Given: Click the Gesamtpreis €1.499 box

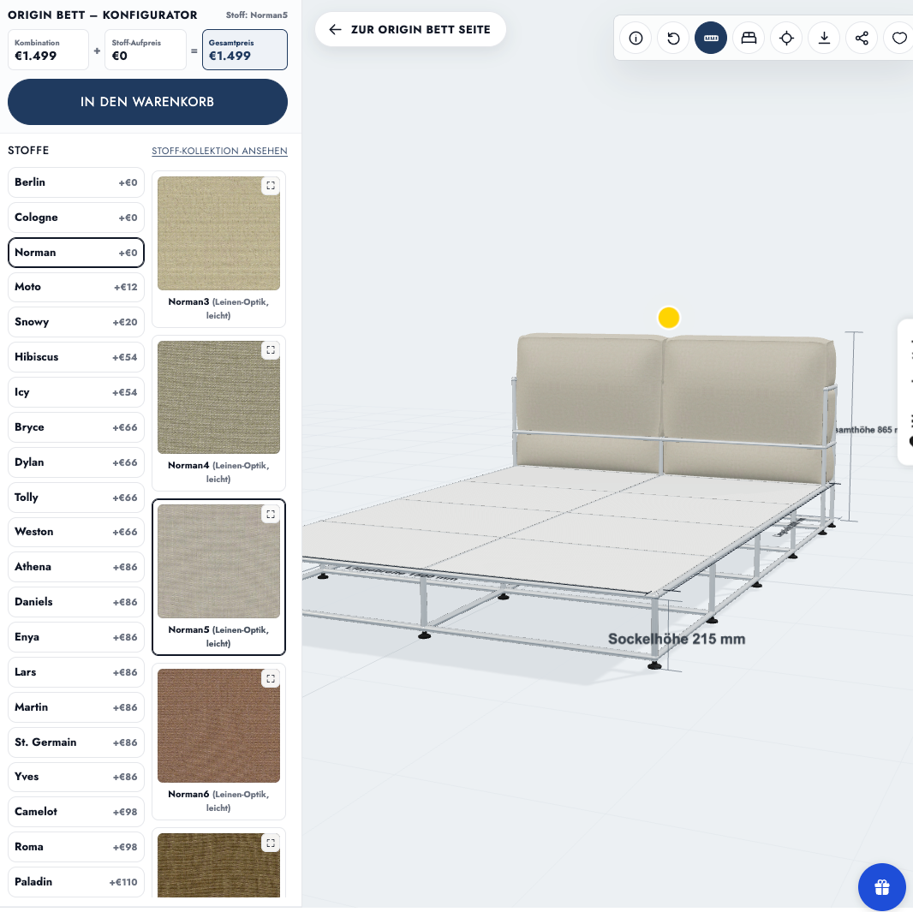Looking at the screenshot, I should click(245, 50).
